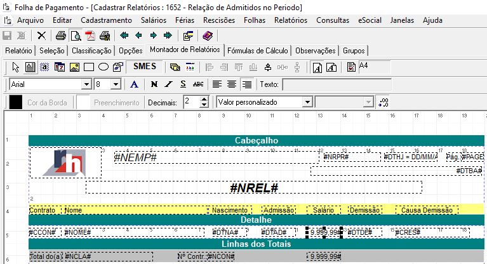The image size is (487, 264).
Task: Expand the Valor personalizado dropdown
Action: (x=307, y=102)
